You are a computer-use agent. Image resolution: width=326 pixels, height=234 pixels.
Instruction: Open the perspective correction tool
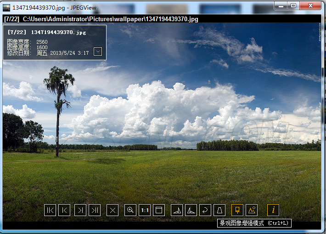[x=219, y=210]
